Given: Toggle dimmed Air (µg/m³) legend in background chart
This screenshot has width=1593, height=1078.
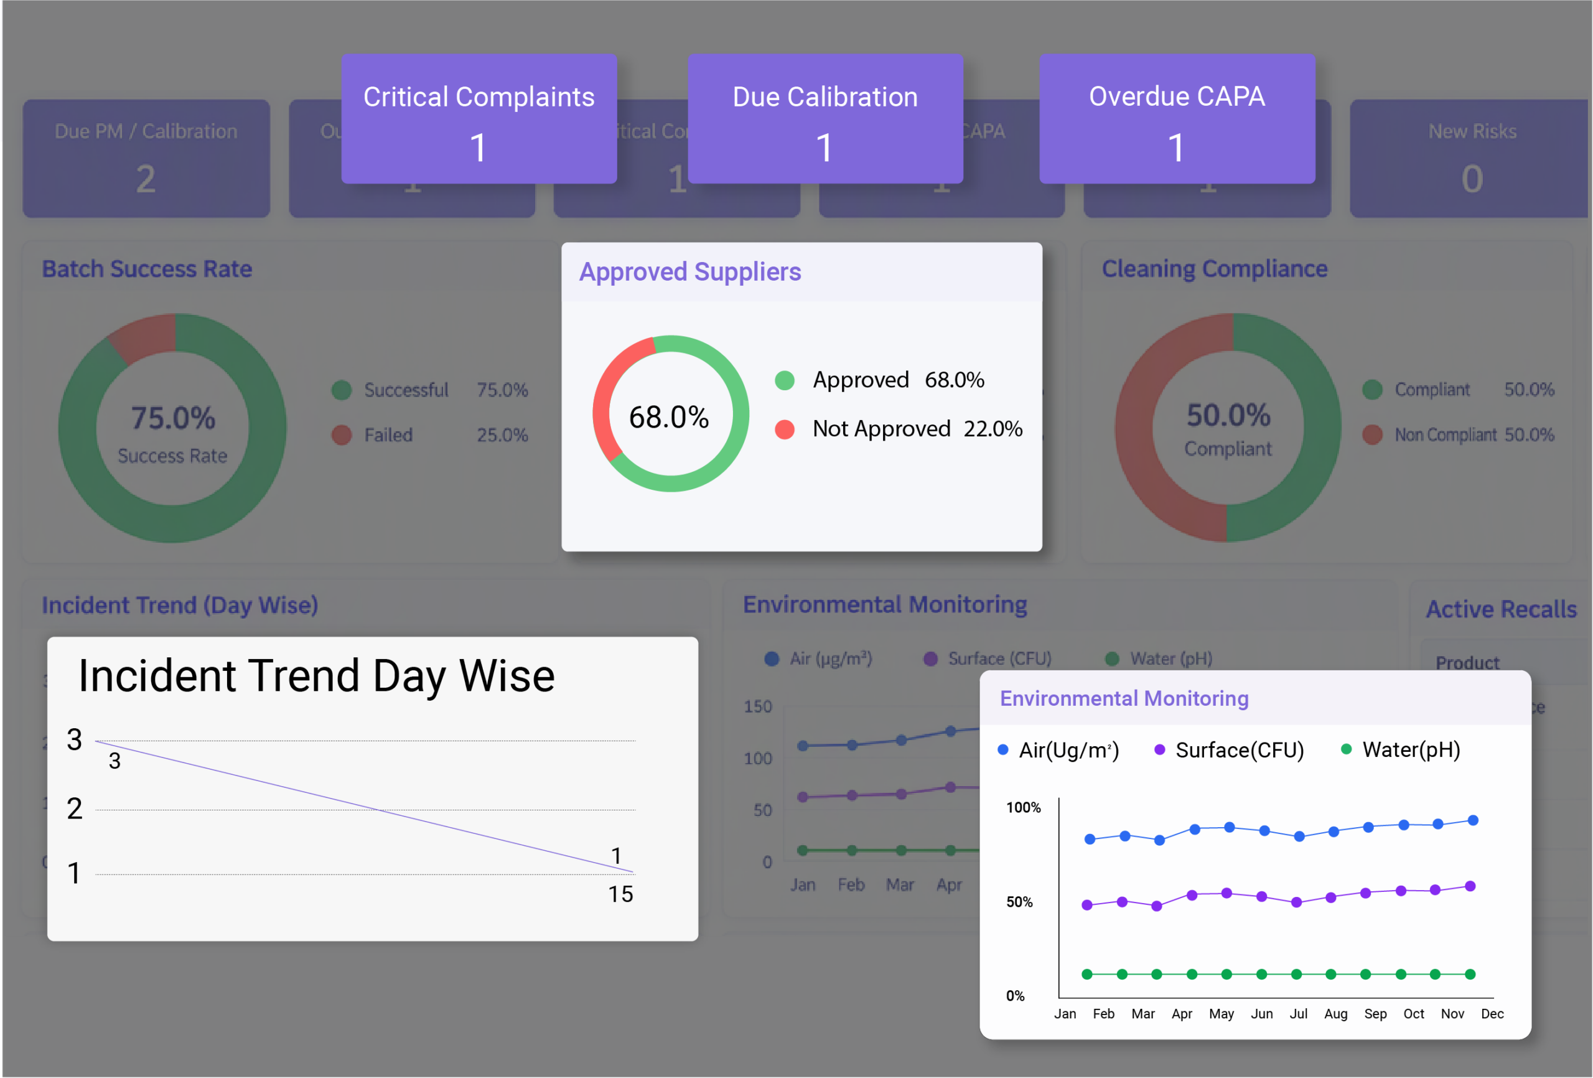Looking at the screenshot, I should click(x=818, y=659).
